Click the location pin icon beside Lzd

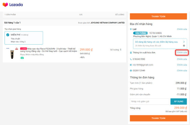click(131, 29)
